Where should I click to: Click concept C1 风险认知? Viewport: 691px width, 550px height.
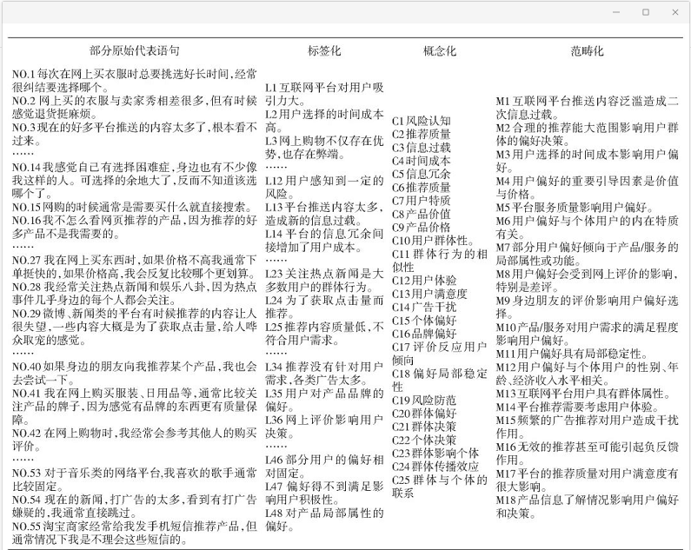[422, 121]
